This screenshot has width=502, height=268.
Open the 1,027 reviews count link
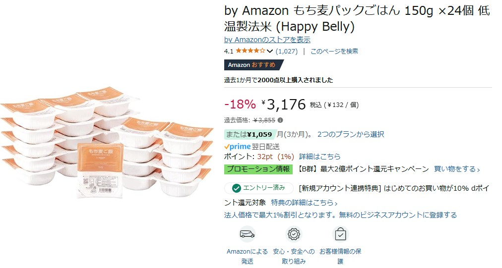click(x=287, y=51)
